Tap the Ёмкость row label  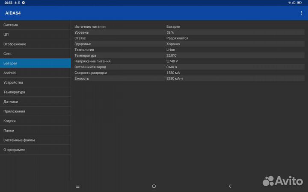[x=82, y=79]
